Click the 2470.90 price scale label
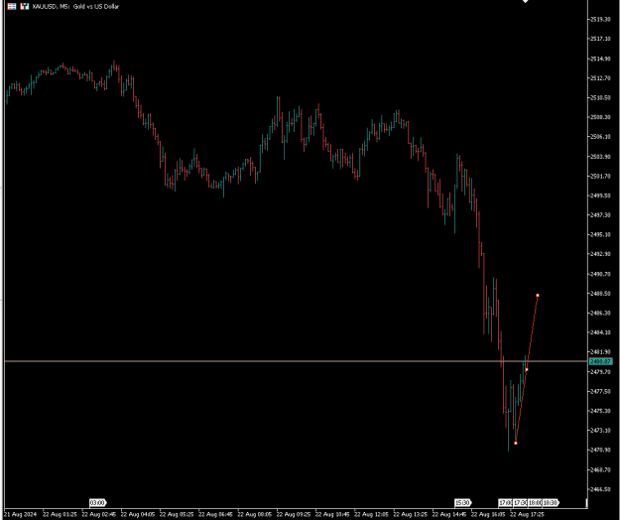This screenshot has height=520, width=620. coord(600,450)
